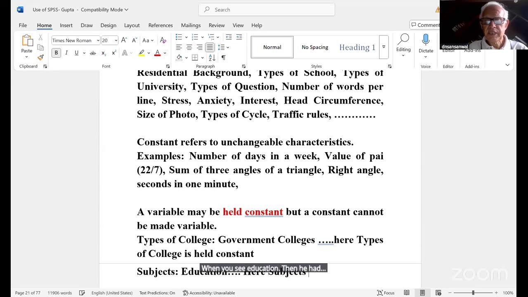The image size is (528, 297).
Task: Apply strikethrough formatting
Action: [x=93, y=53]
